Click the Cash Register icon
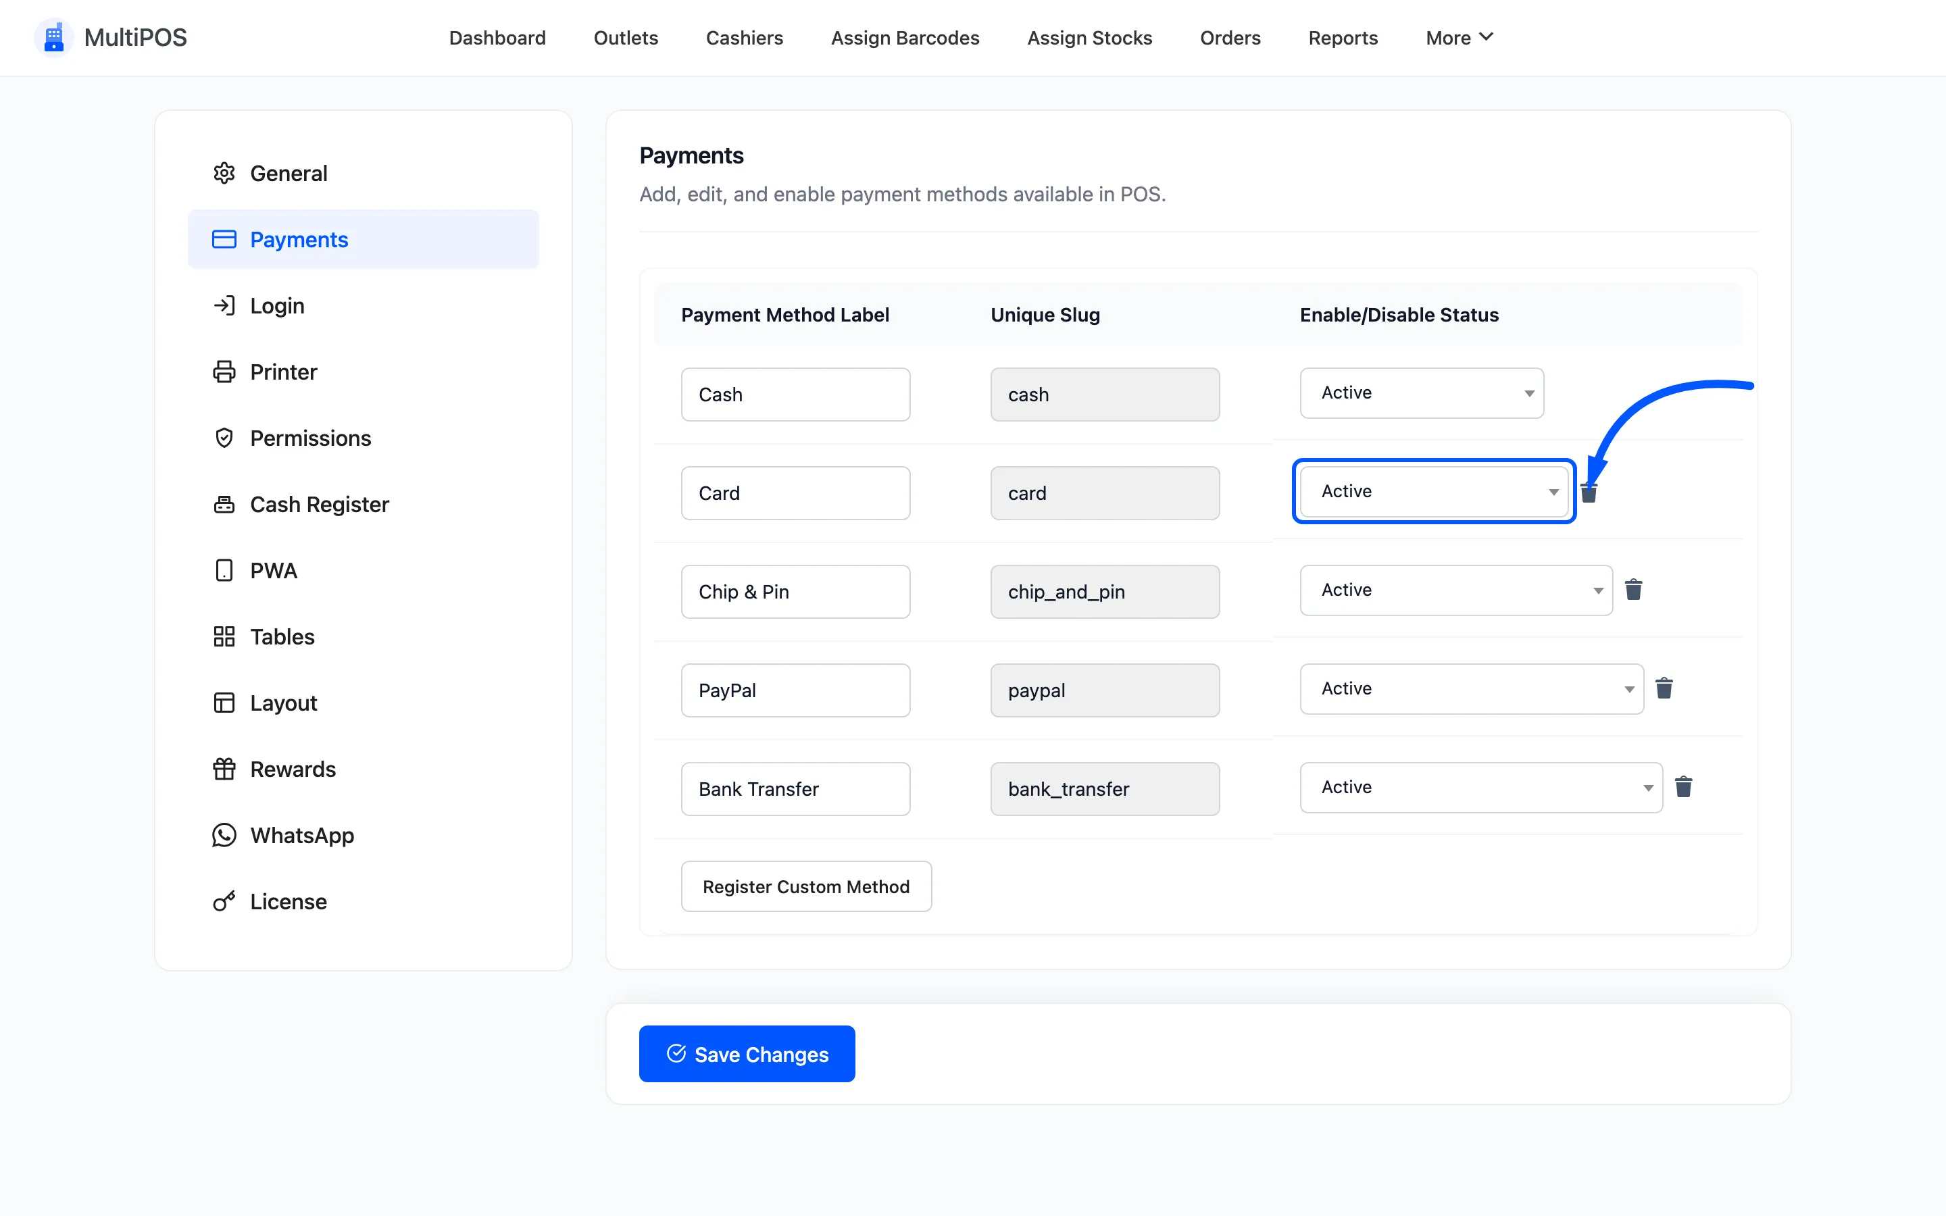This screenshot has width=1946, height=1216. 224,504
